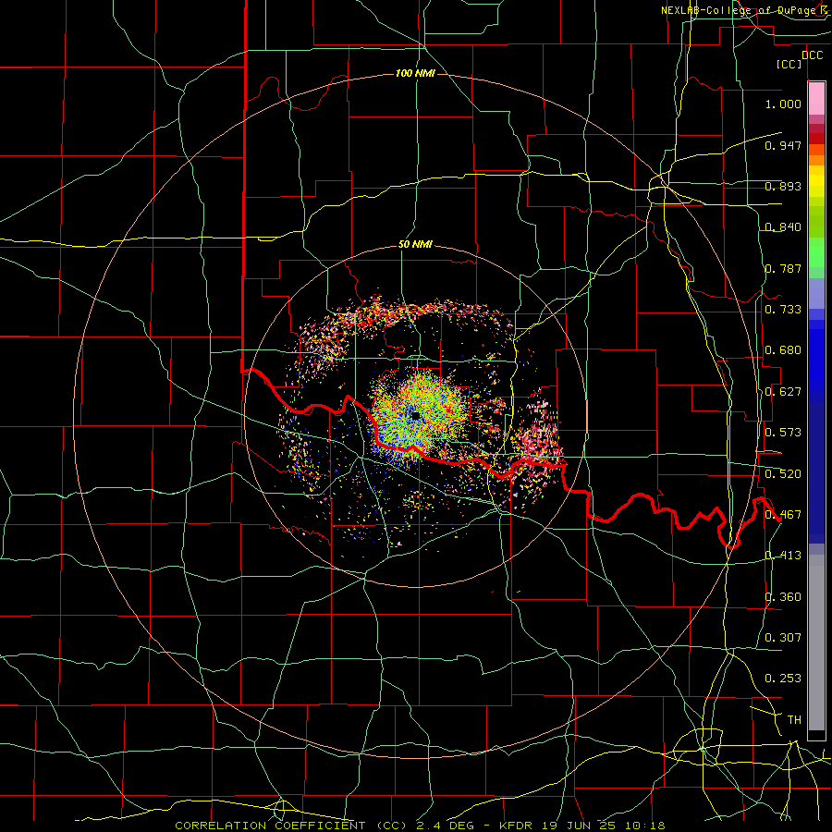
Task: Select the 0.893 scale value
Action: click(x=783, y=186)
